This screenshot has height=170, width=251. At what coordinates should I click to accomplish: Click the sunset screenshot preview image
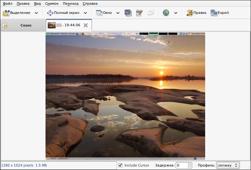[x=125, y=96]
